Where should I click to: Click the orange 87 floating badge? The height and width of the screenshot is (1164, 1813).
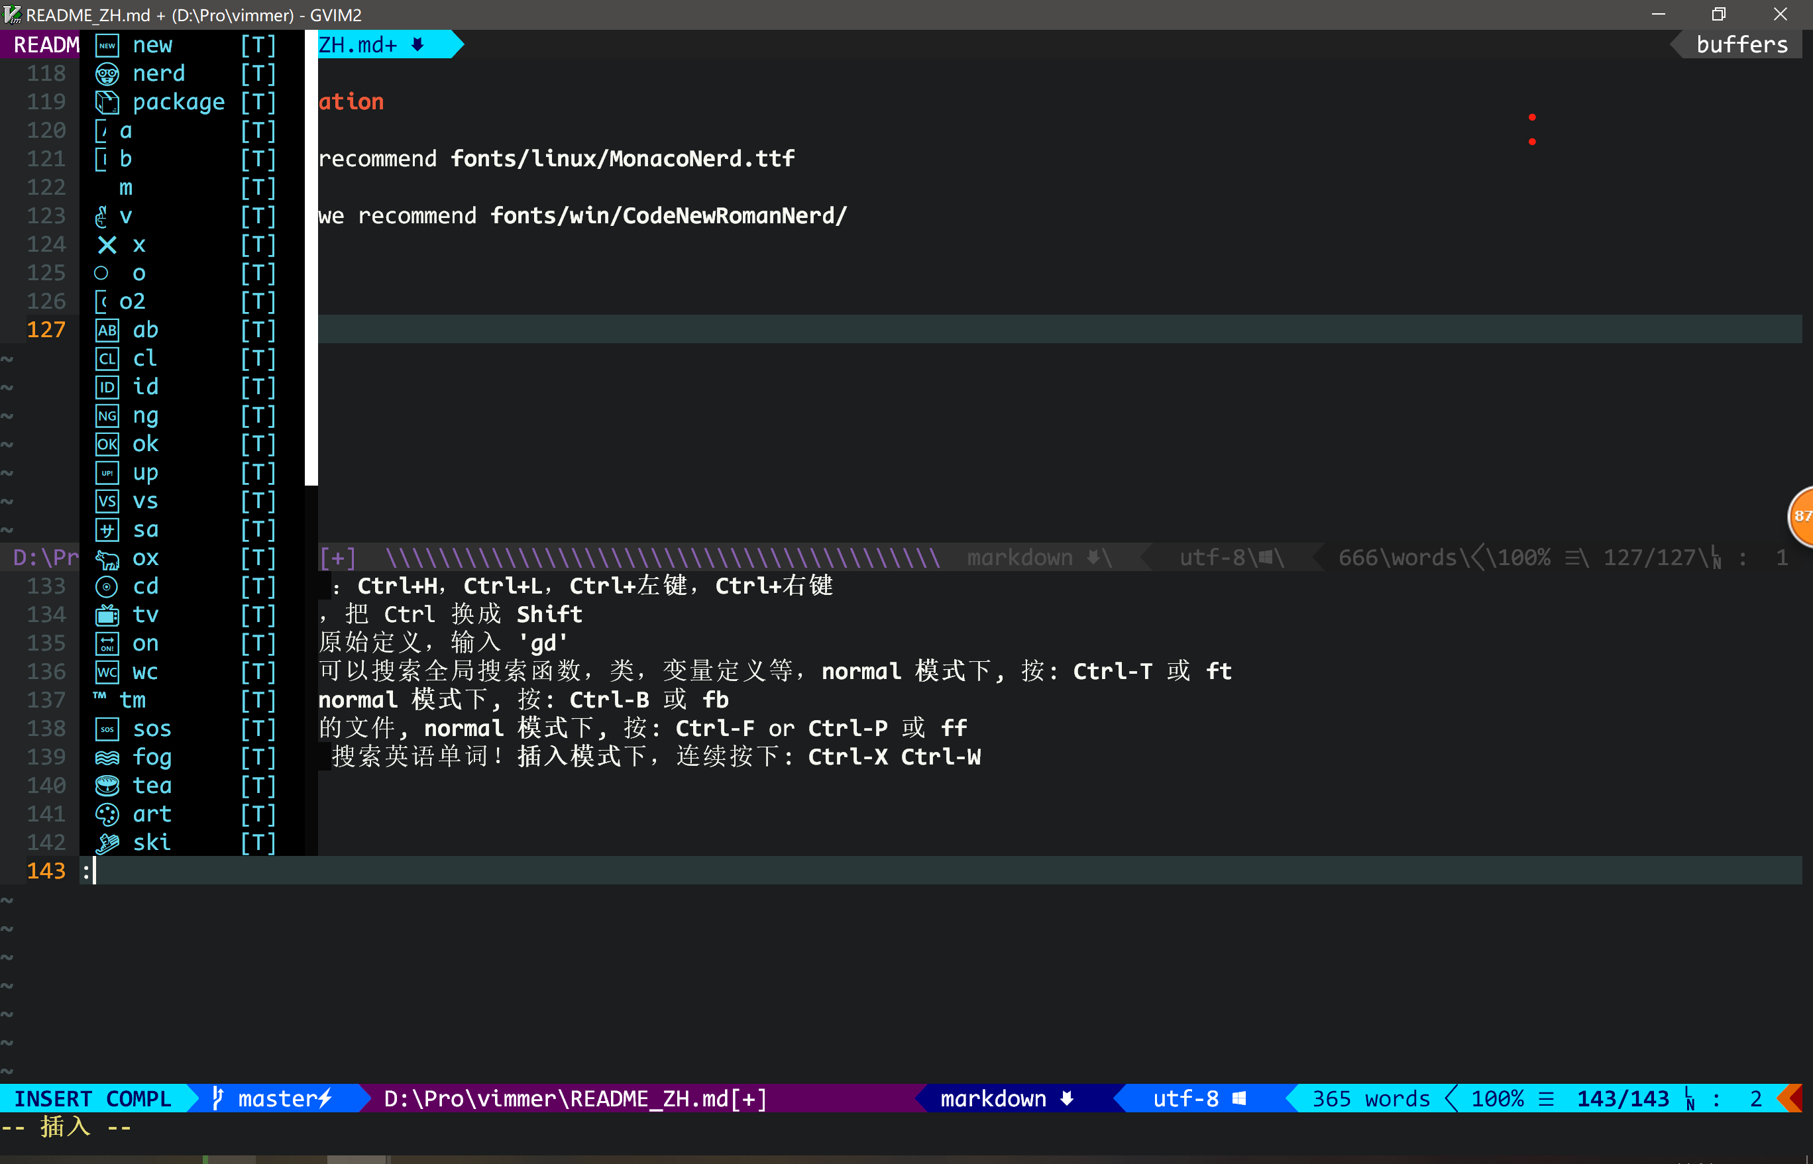pyautogui.click(x=1801, y=516)
